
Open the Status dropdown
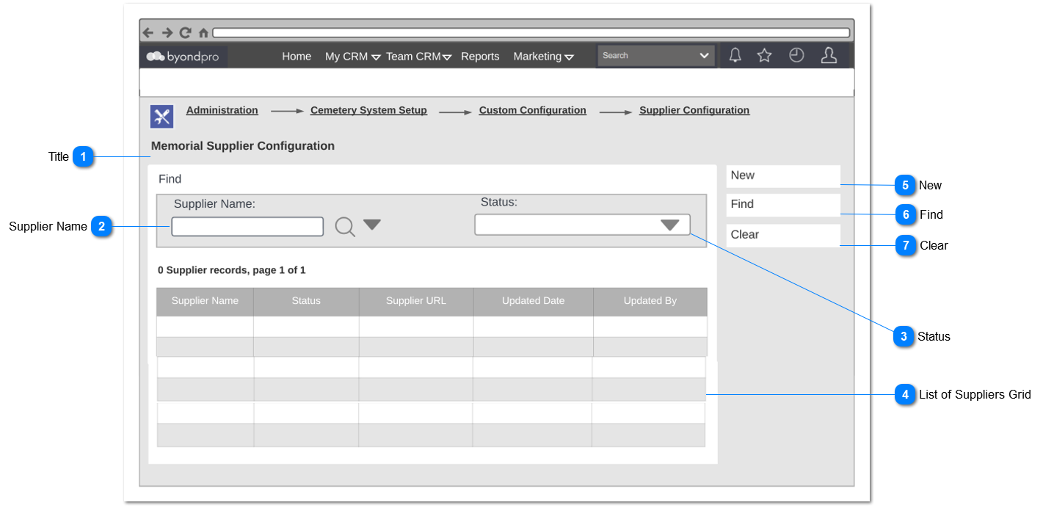(x=583, y=225)
